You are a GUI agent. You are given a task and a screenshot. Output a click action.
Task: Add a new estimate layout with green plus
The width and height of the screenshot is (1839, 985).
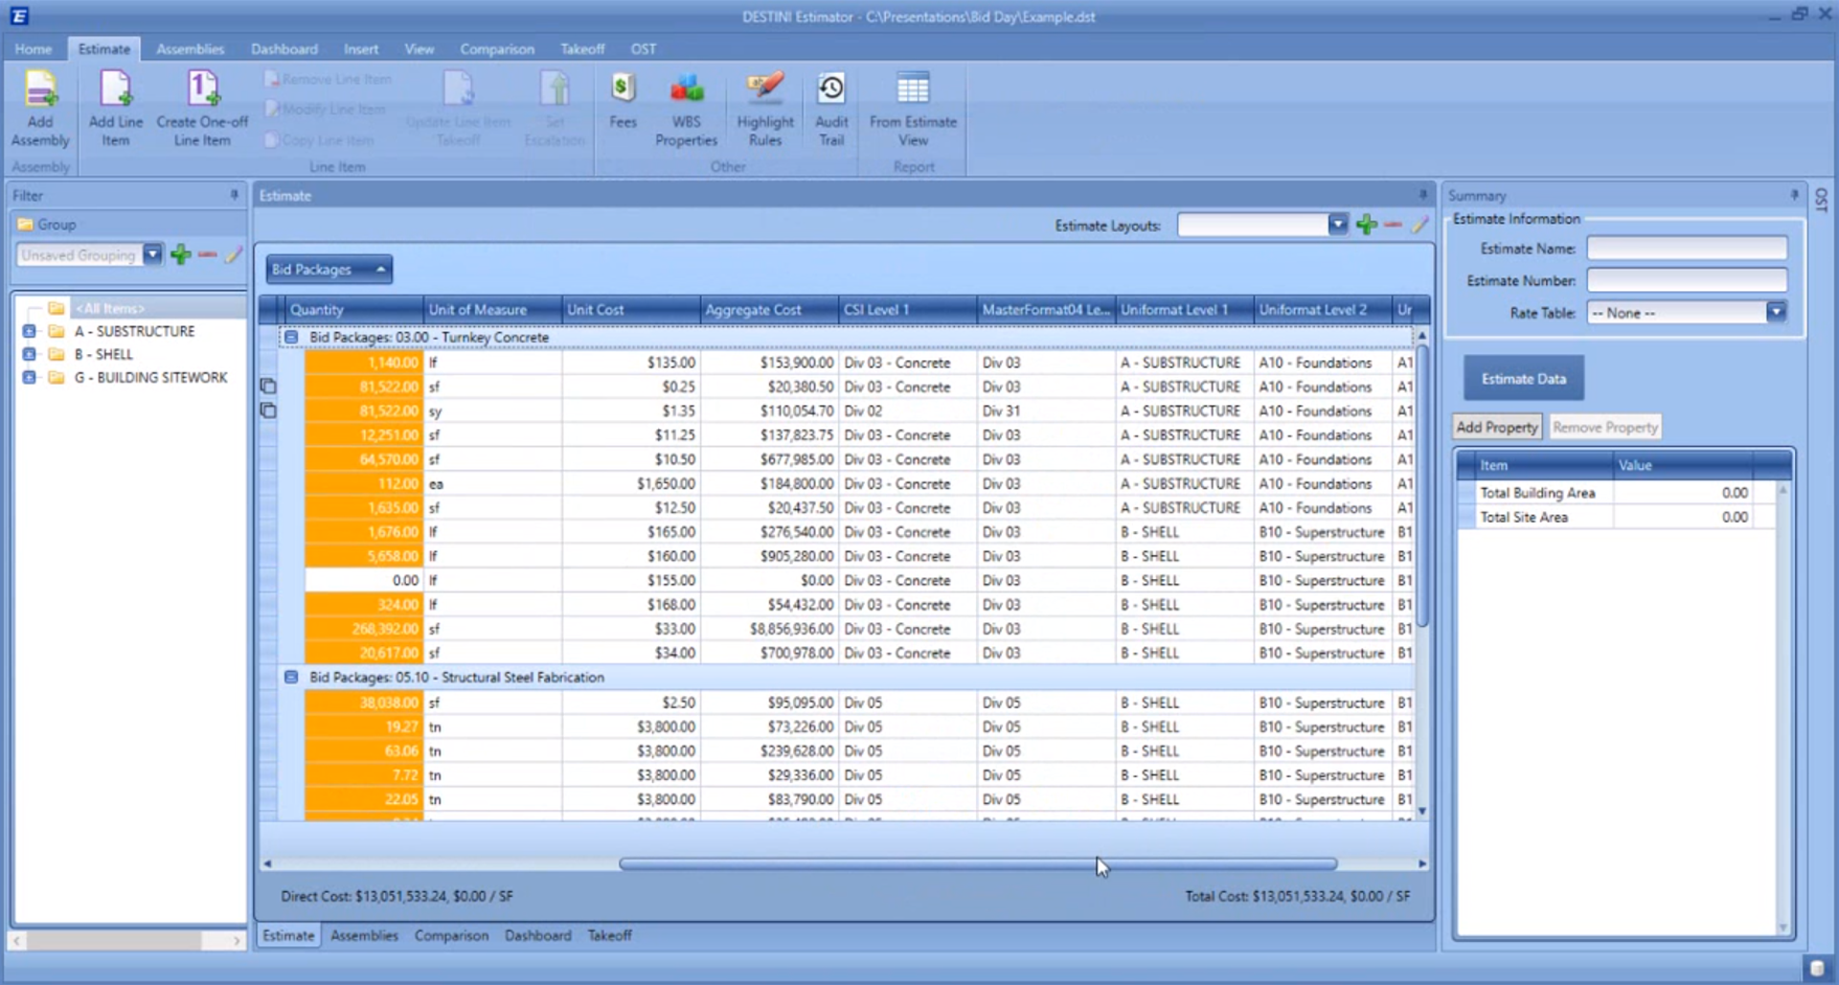pyautogui.click(x=1367, y=225)
